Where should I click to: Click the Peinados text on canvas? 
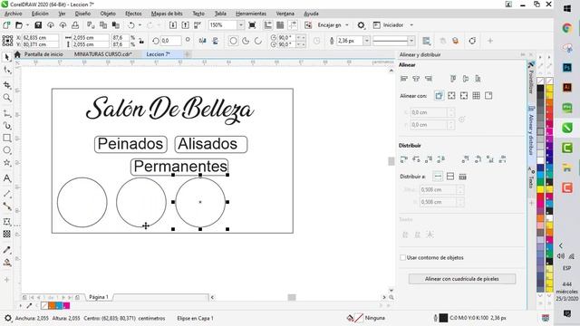[130, 144]
